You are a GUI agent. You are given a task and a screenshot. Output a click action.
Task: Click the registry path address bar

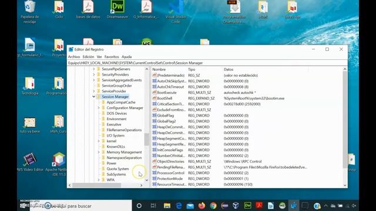[207, 63]
